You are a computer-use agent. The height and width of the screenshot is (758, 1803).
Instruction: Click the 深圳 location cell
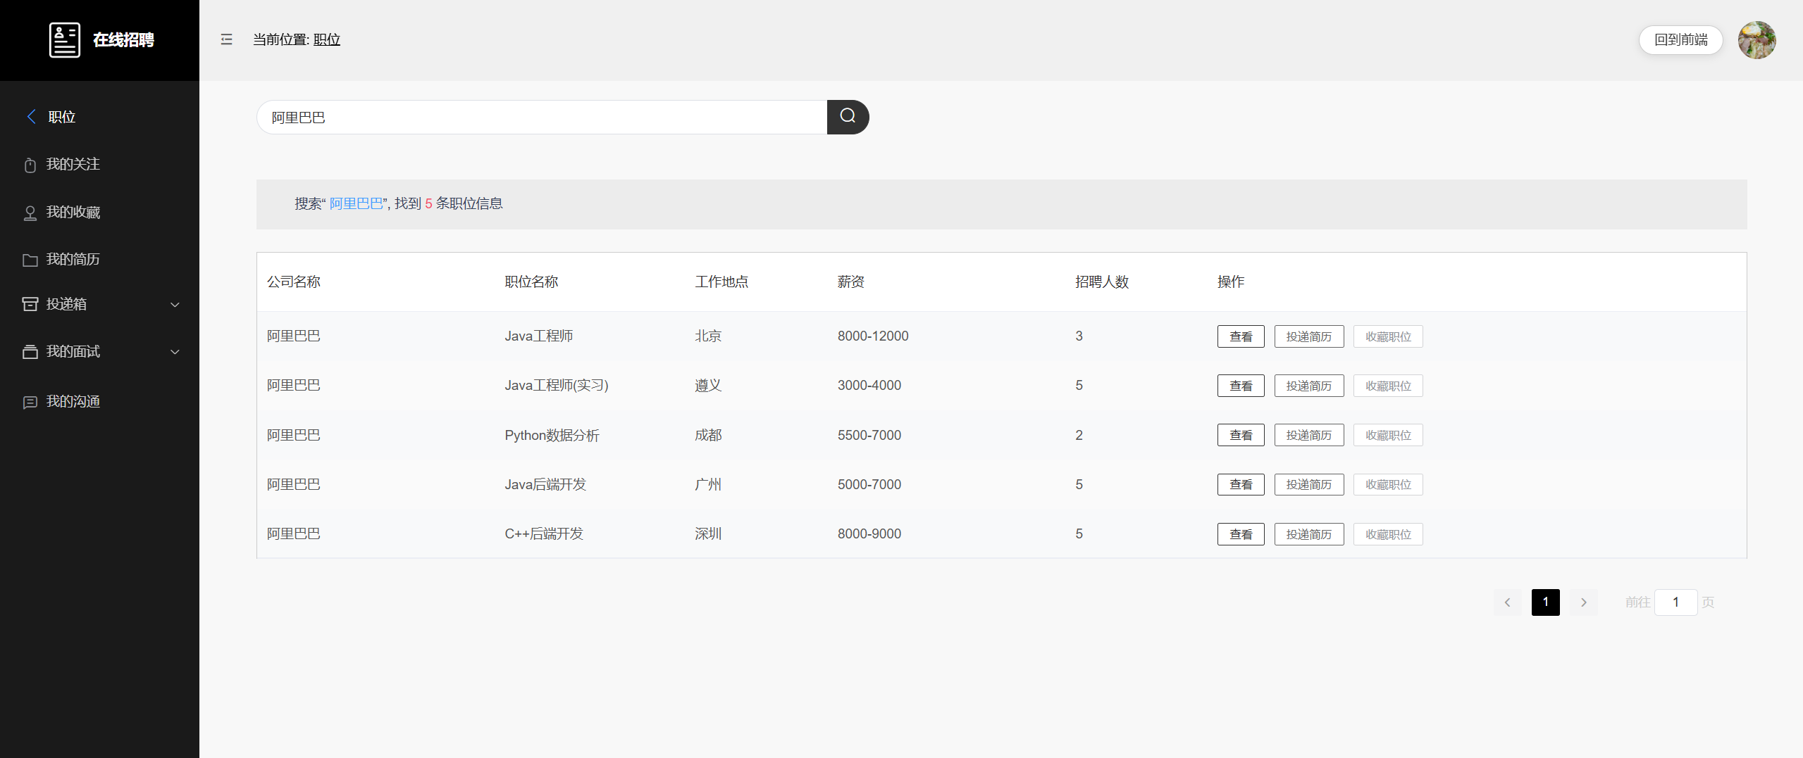708,534
